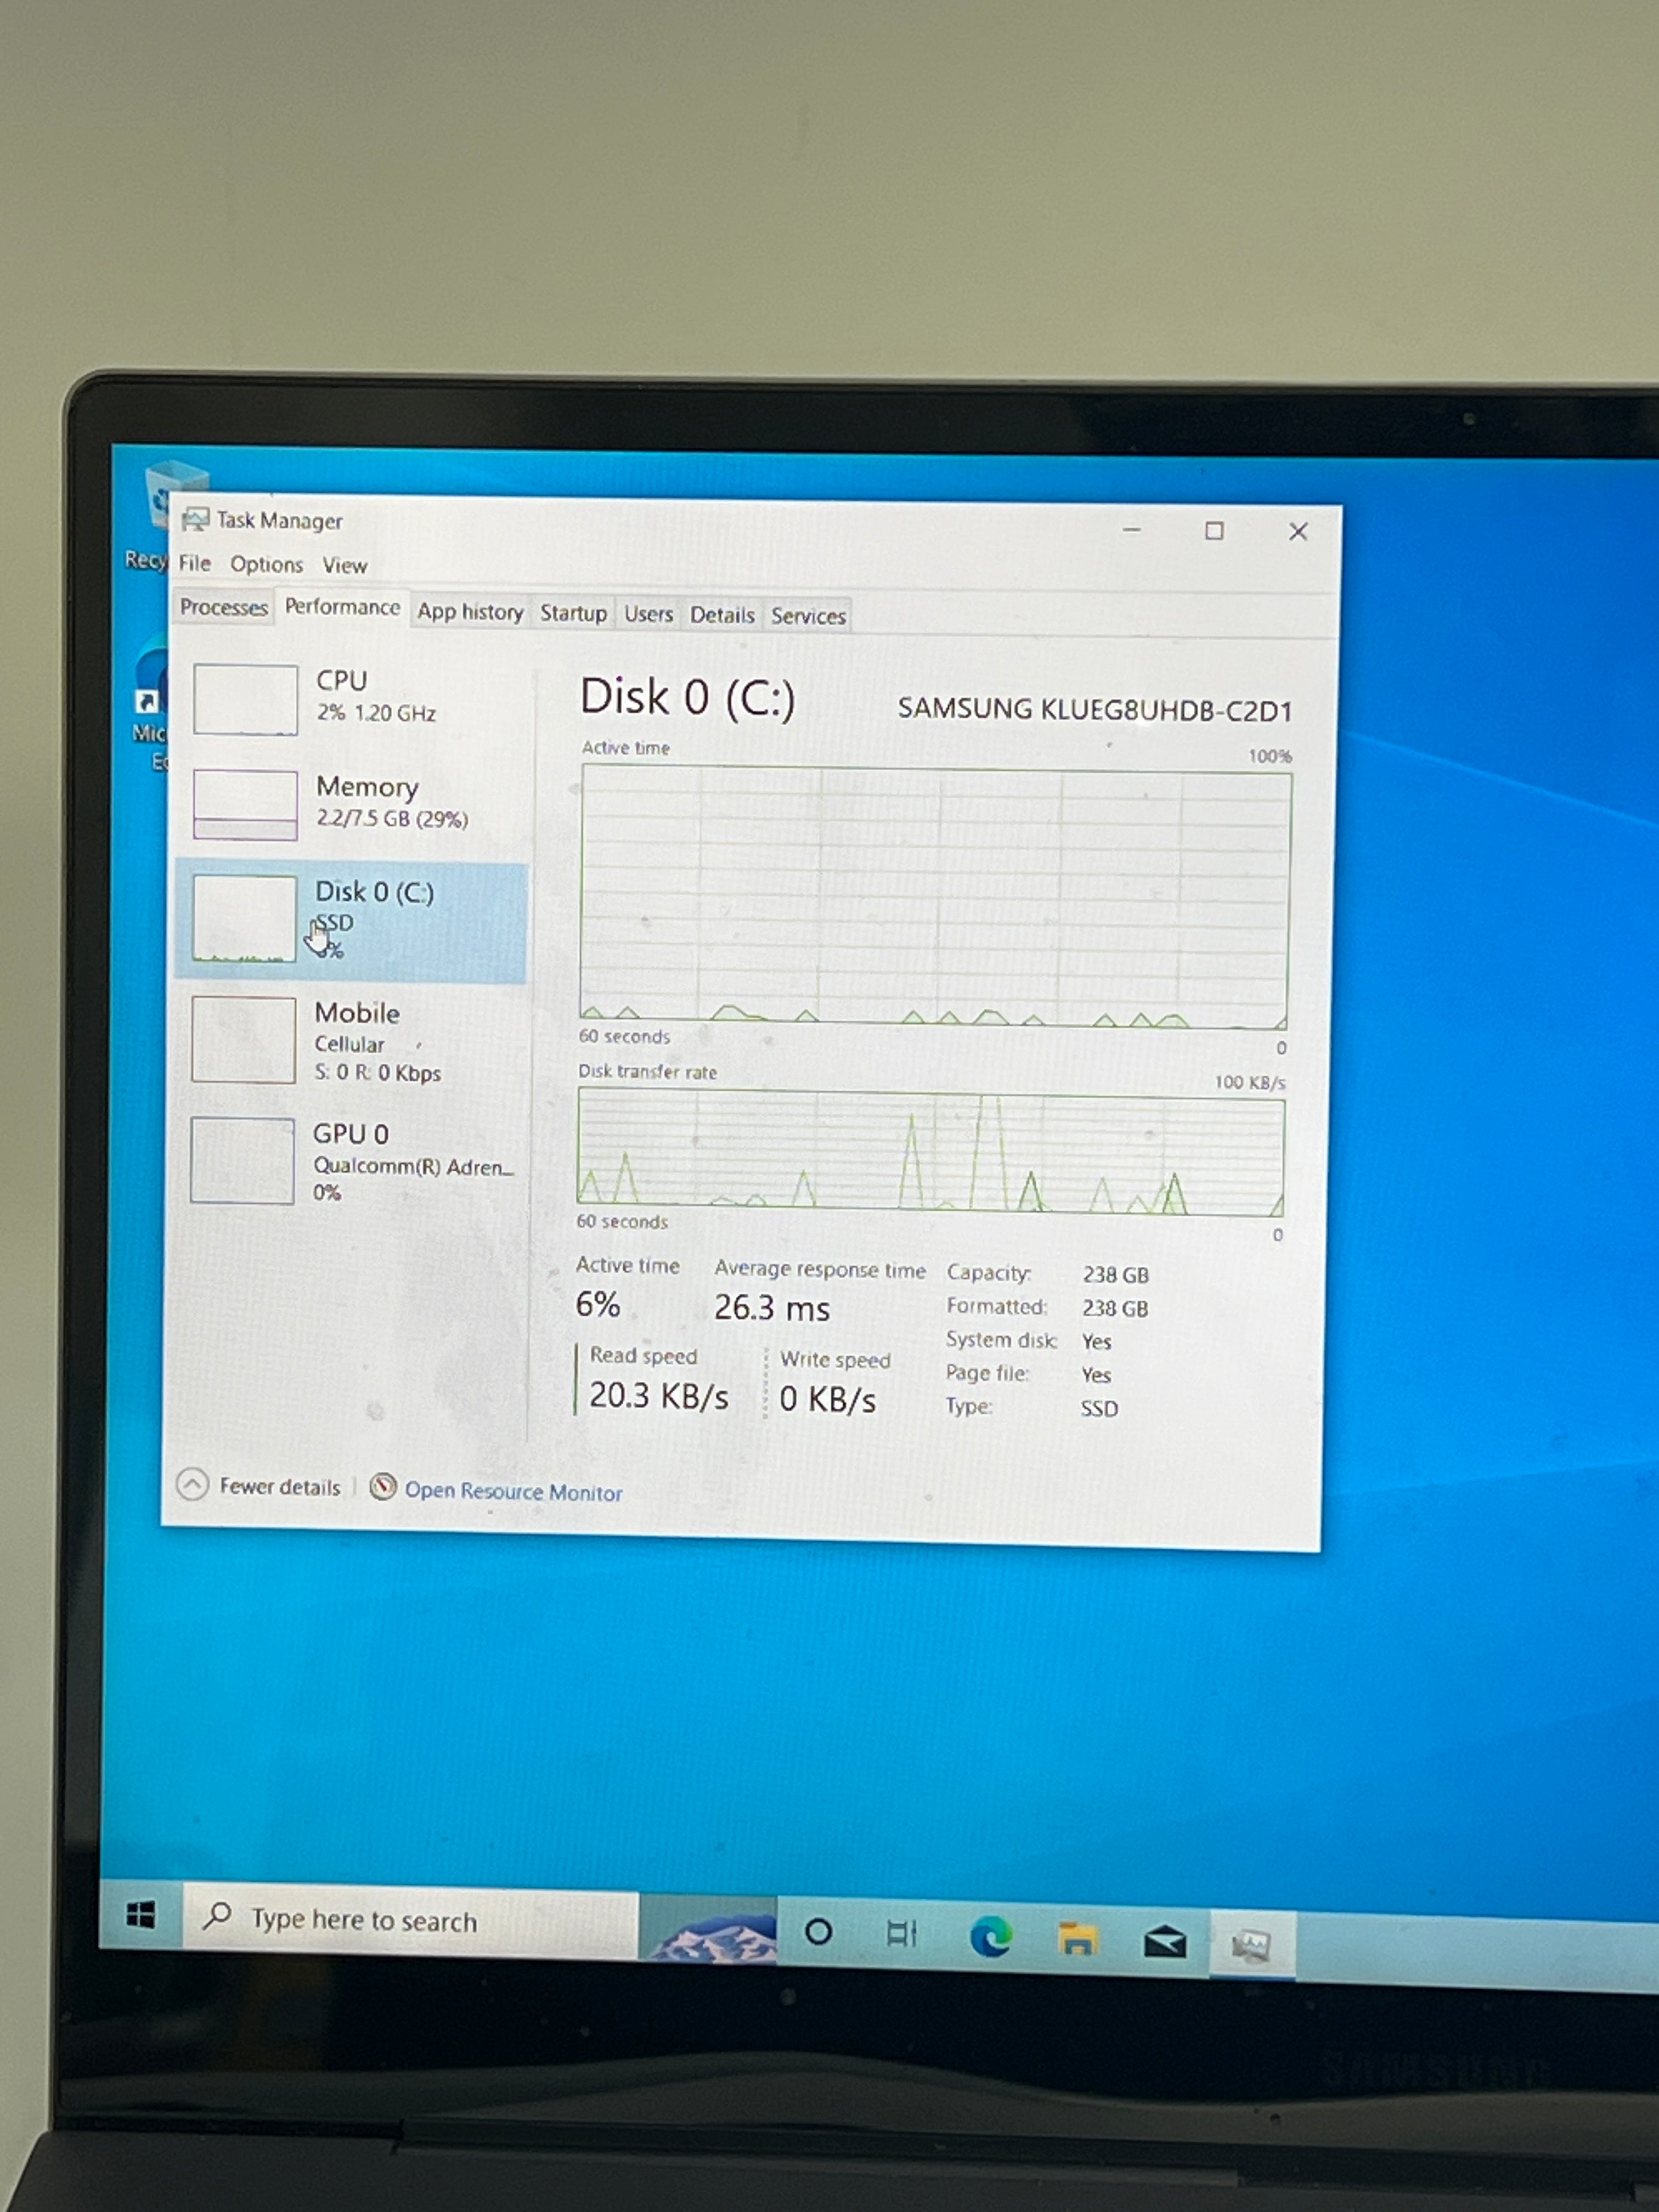Image resolution: width=1659 pixels, height=2212 pixels.
Task: Minimize the Task Manager window
Action: 1131,529
